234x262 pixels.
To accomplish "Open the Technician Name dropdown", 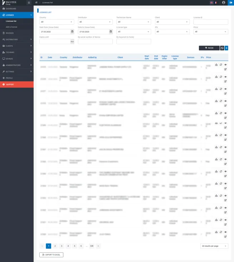I will pos(134,22).
